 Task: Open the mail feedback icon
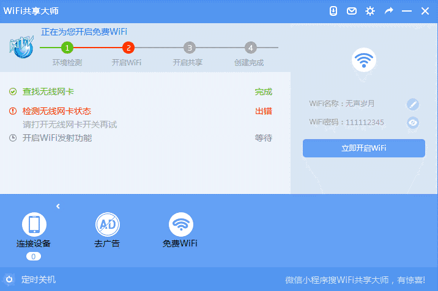coord(352,11)
